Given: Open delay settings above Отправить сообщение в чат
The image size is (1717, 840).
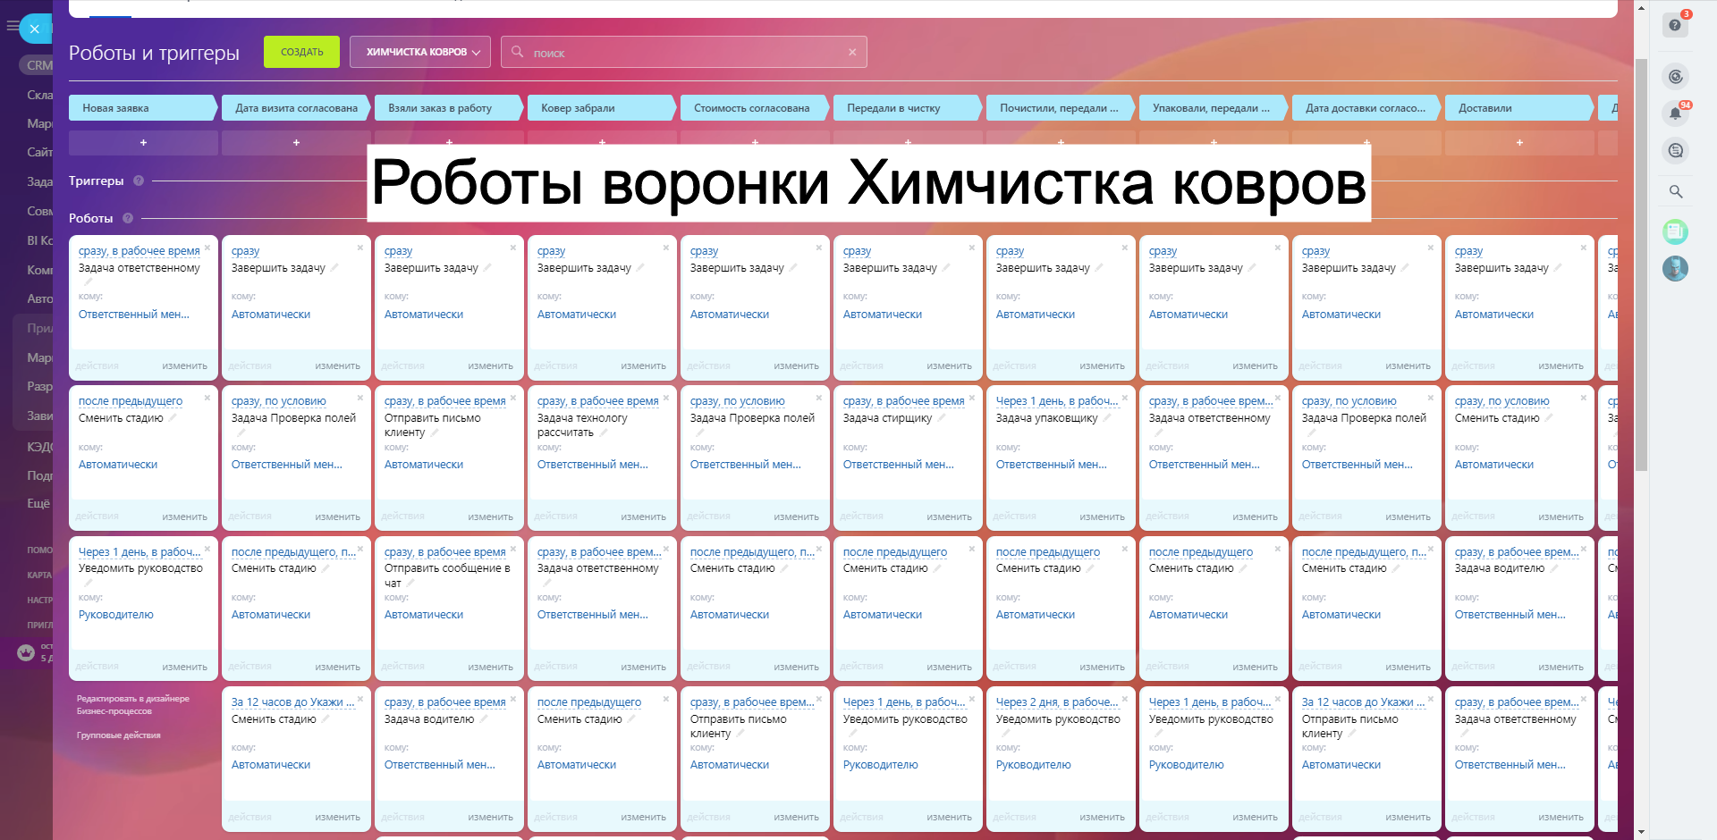Looking at the screenshot, I should coord(444,552).
